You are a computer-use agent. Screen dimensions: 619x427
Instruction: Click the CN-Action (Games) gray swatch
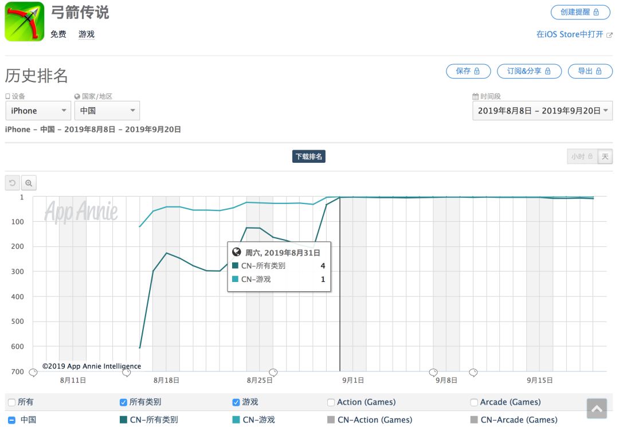tap(331, 420)
